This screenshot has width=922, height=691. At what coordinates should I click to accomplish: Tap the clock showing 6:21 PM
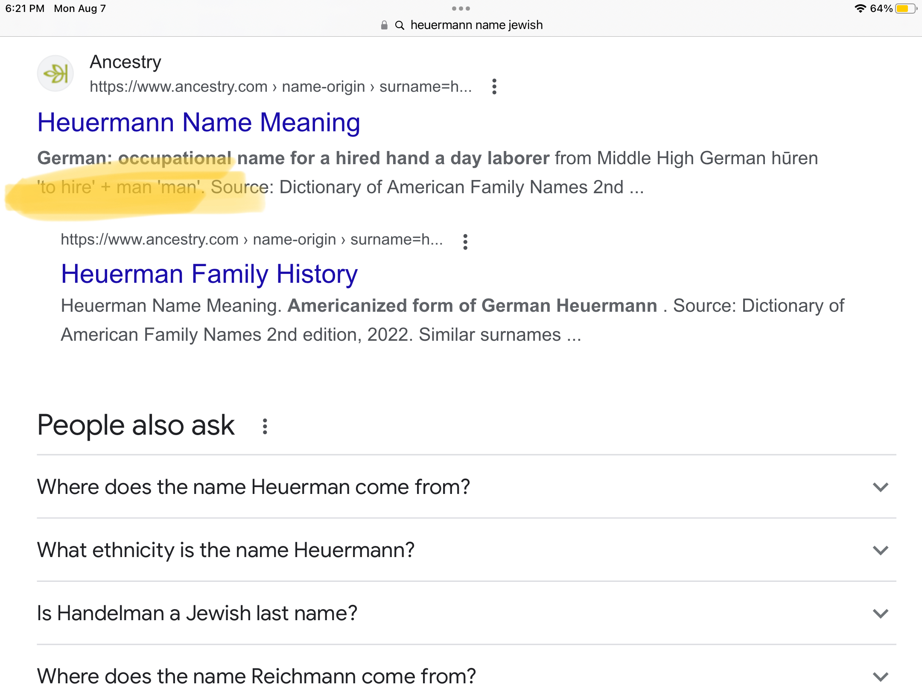coord(25,9)
